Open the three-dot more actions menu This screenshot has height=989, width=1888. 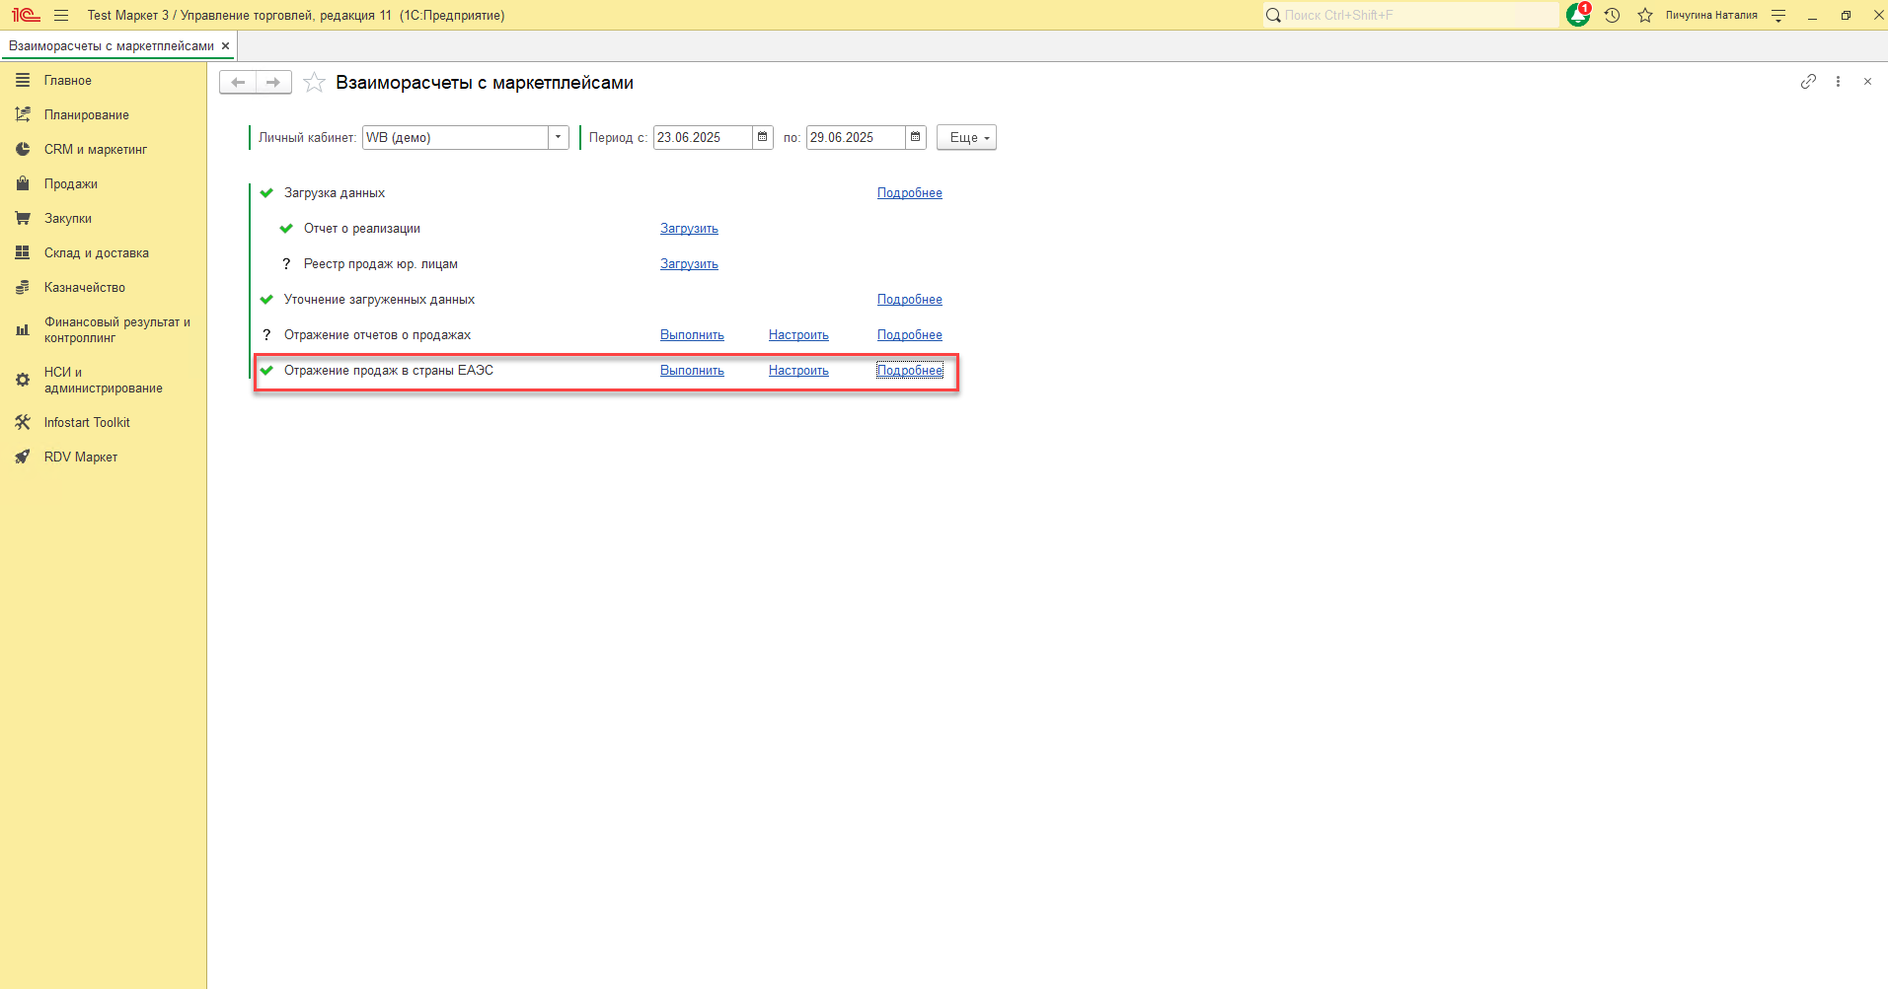(x=1838, y=82)
